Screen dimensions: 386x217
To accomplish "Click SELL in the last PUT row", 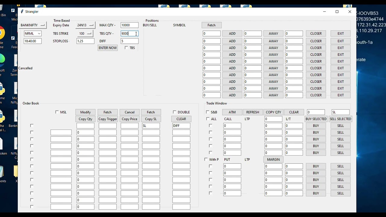I will point(340,193).
